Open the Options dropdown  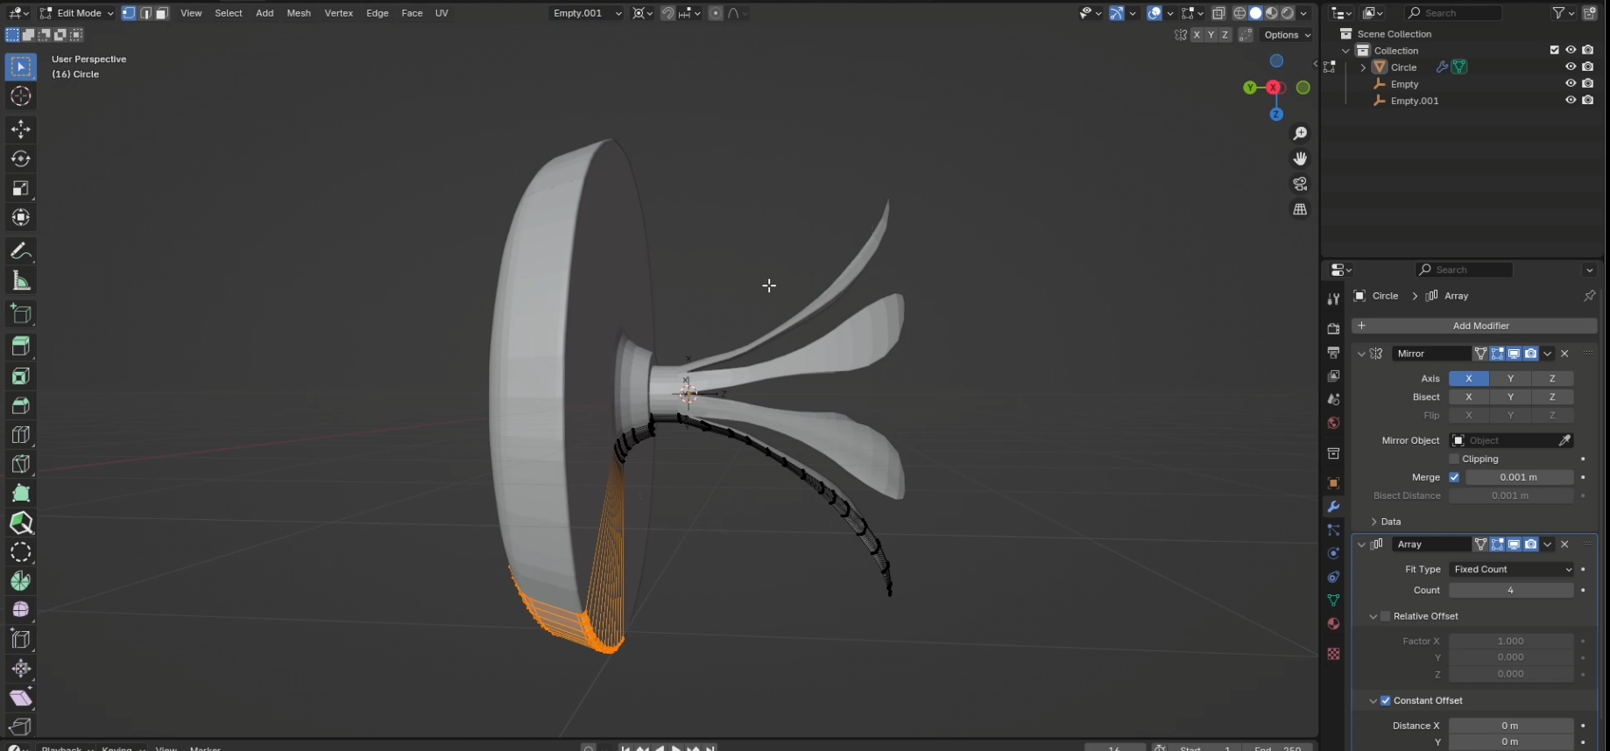coord(1287,35)
